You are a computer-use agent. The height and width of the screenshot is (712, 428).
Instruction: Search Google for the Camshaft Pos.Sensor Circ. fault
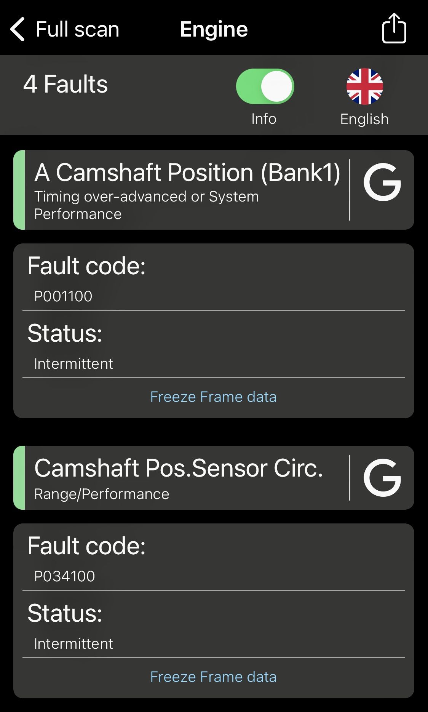coord(382,478)
